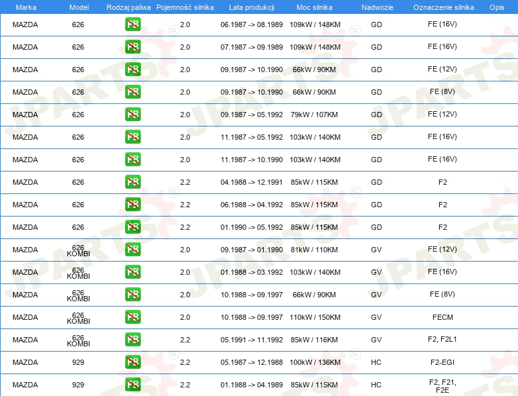518x396 pixels.
Task: Click the Lata produkcji column header
Action: pos(252,7)
